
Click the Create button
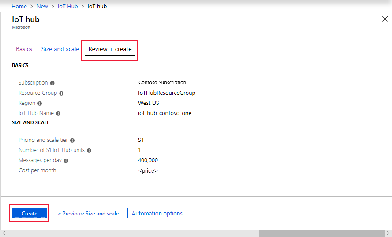(30, 214)
